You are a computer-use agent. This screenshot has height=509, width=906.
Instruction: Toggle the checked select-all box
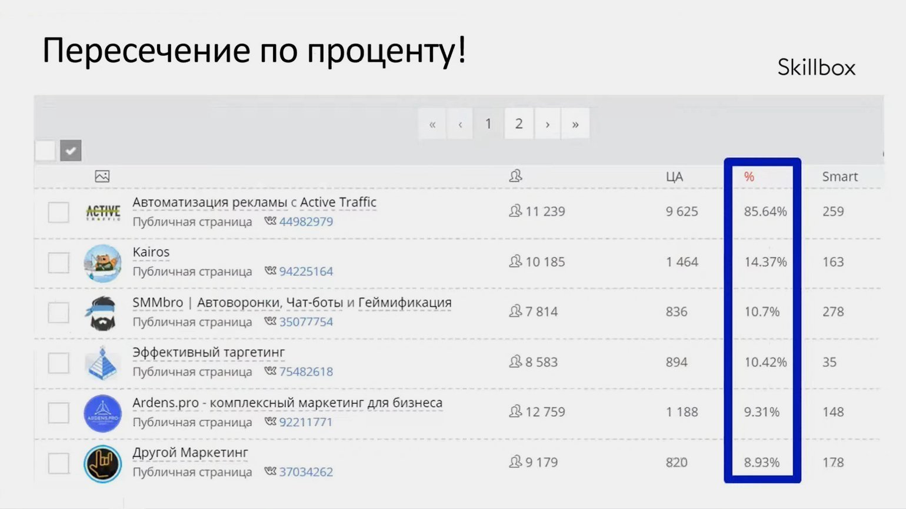pyautogui.click(x=71, y=150)
